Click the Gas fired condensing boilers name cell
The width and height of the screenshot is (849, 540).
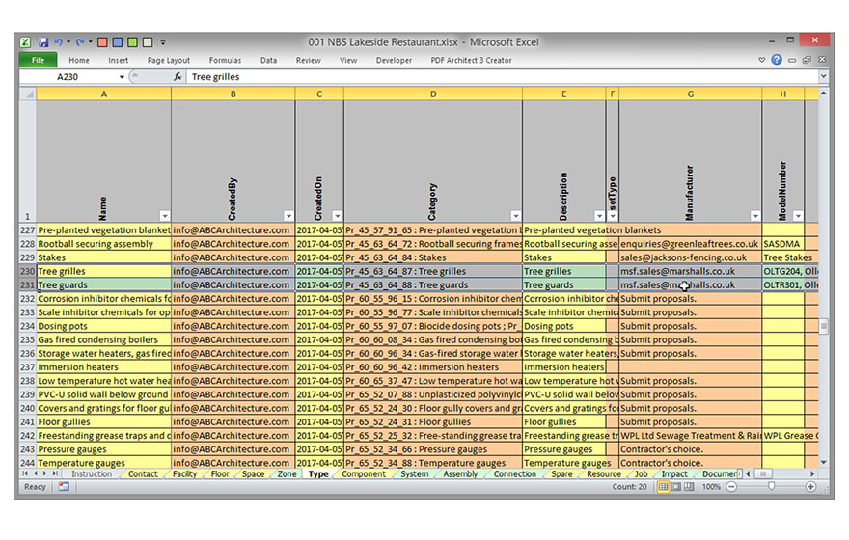point(103,339)
